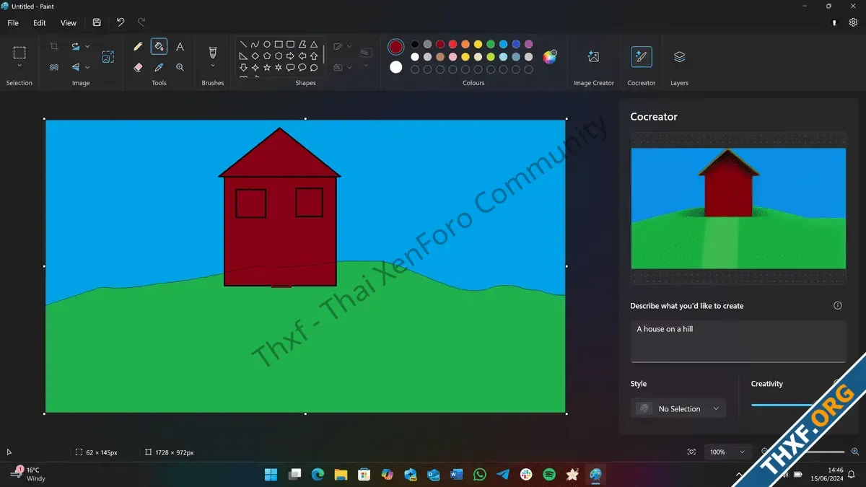Click the Save icon in title bar

click(x=97, y=22)
